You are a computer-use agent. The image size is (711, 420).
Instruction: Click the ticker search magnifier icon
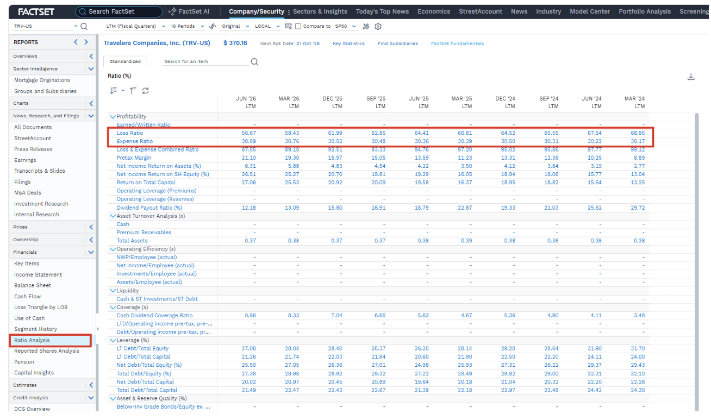pyautogui.click(x=84, y=26)
